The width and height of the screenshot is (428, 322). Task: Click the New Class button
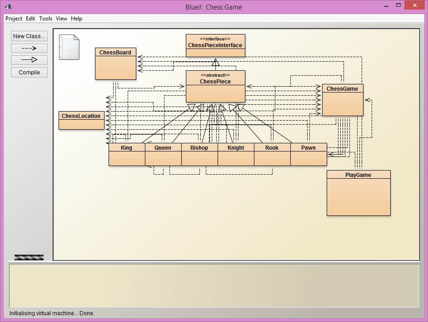tap(29, 36)
